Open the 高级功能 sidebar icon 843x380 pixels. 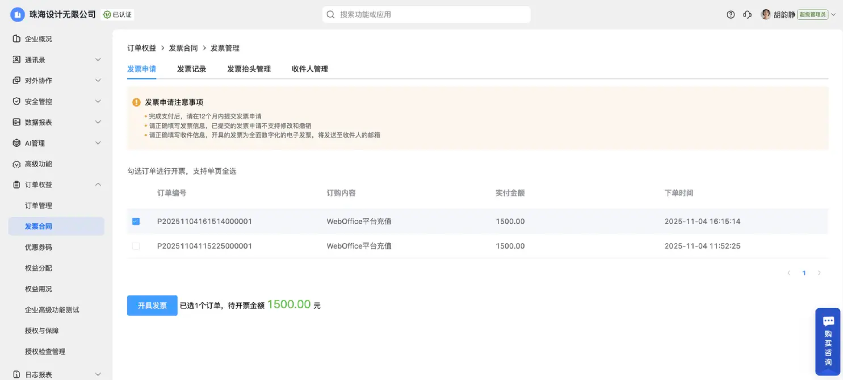point(17,164)
